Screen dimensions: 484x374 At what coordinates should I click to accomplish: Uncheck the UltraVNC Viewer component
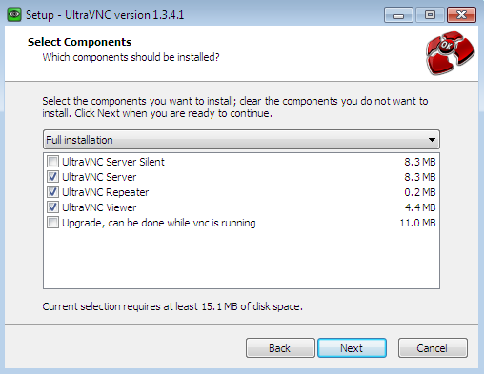[52, 207]
